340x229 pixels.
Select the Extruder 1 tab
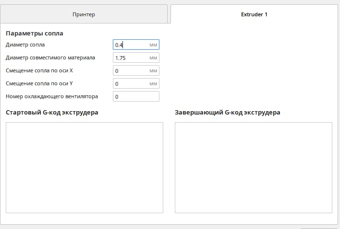[254, 14]
